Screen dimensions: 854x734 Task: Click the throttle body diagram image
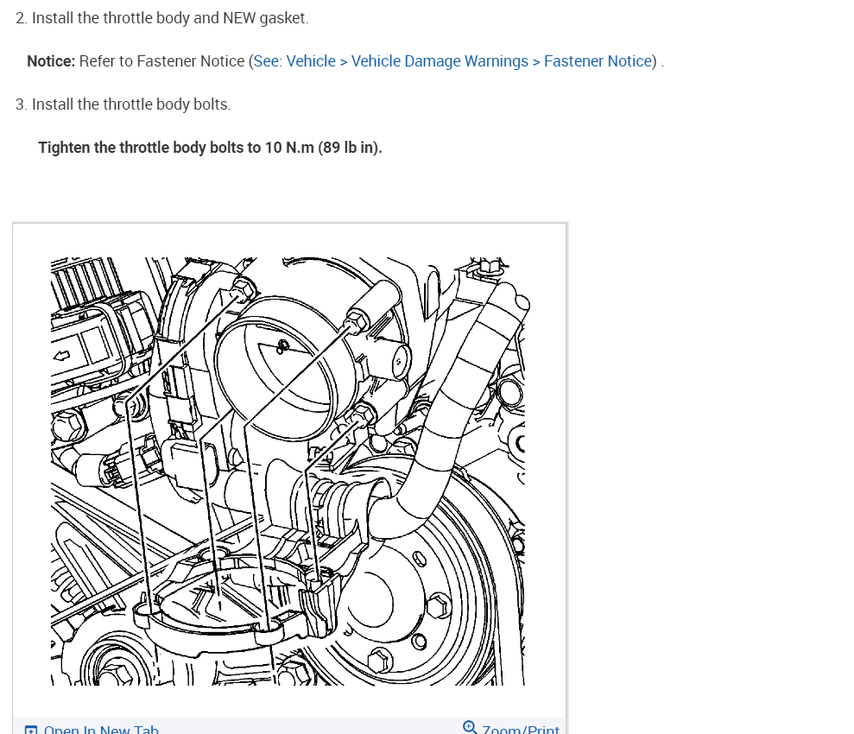(288, 471)
